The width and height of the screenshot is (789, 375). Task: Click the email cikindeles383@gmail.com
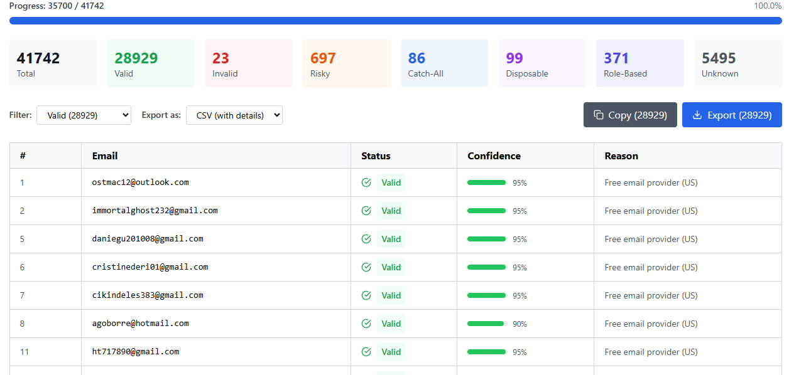148,295
